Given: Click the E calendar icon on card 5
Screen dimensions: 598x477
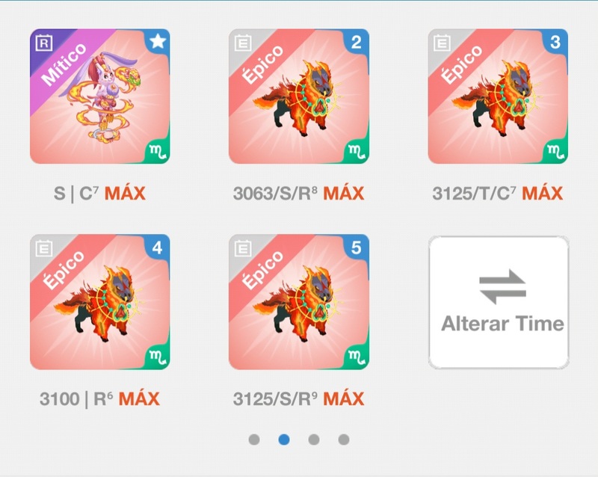Looking at the screenshot, I should (243, 248).
